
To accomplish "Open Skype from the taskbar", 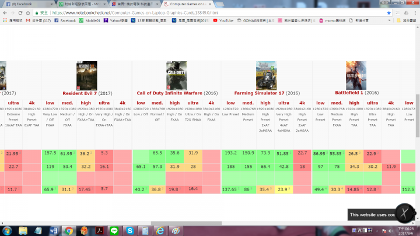I will pos(130,231).
